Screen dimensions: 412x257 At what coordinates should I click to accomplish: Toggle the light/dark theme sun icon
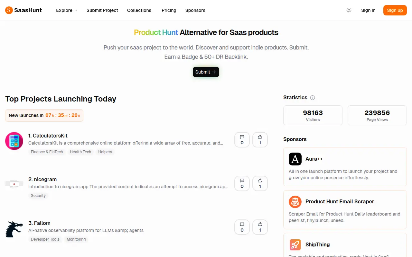[349, 10]
